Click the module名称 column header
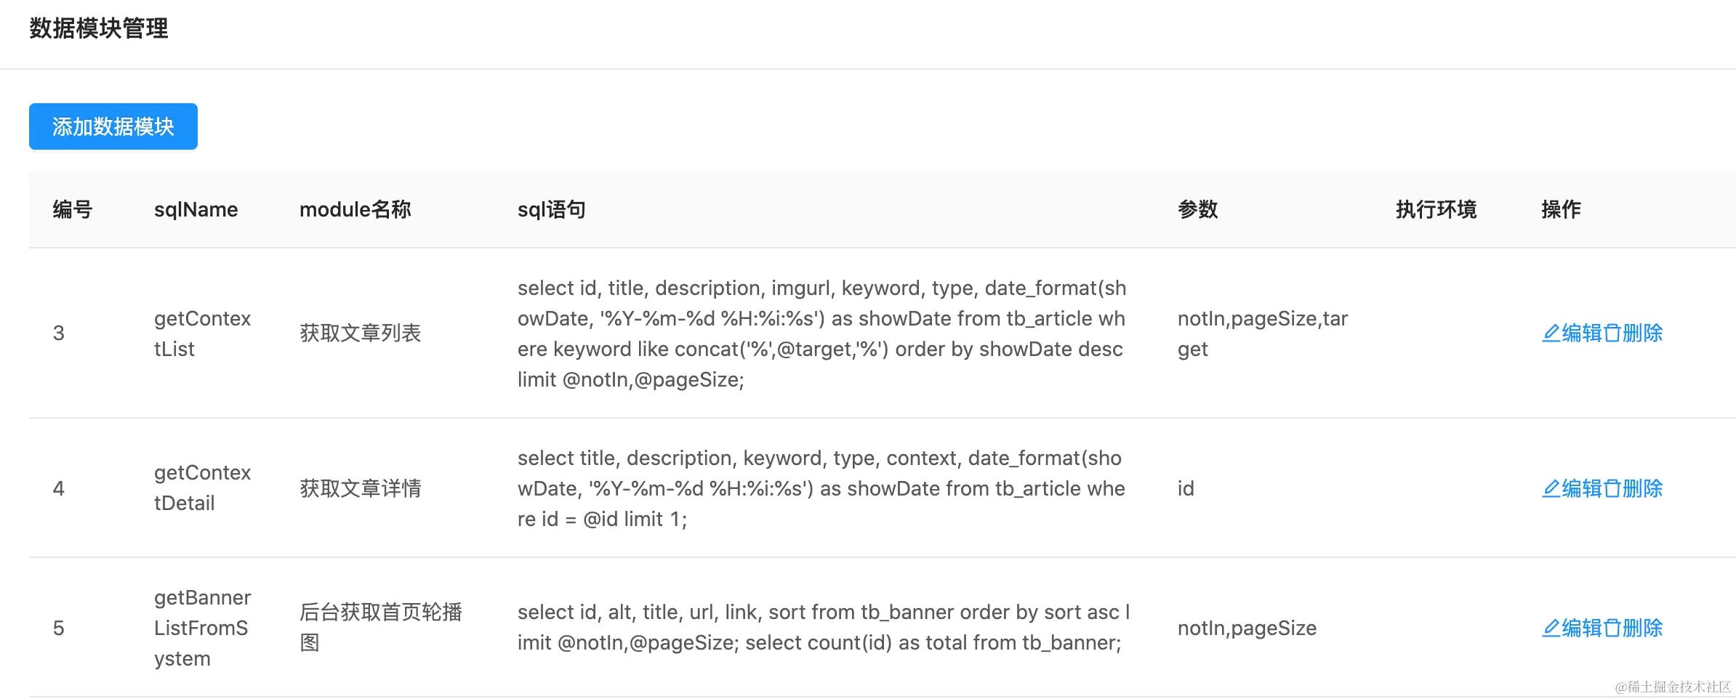 click(x=355, y=210)
